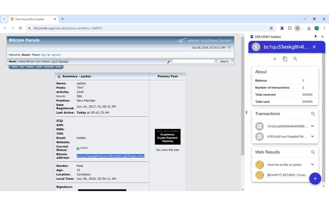
Task: Pin the EZR OSINT Sidebar
Action: (316, 37)
